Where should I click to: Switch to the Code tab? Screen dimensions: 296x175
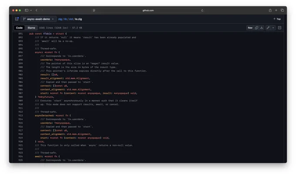[19, 28]
